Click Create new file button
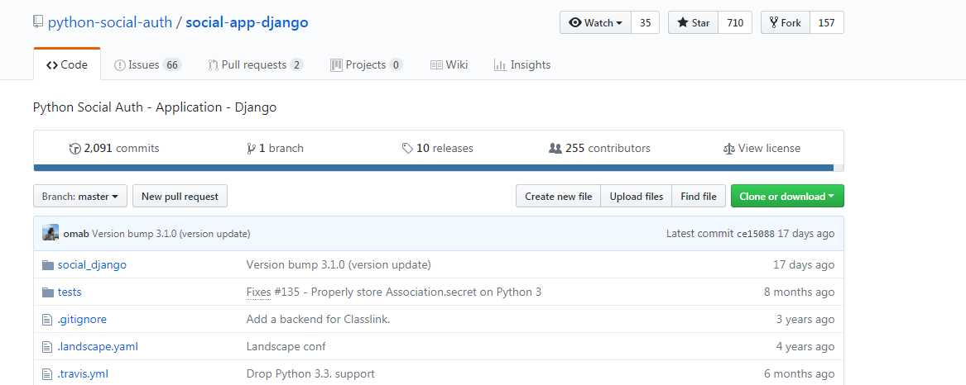Image resolution: width=966 pixels, height=385 pixels. (x=558, y=196)
